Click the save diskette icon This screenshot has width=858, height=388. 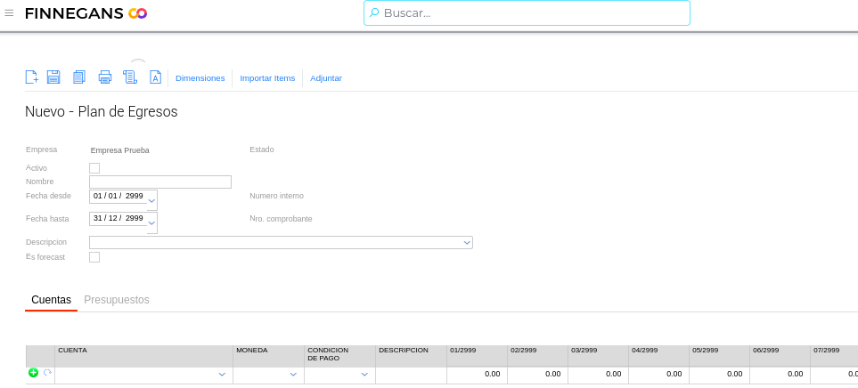(53, 77)
